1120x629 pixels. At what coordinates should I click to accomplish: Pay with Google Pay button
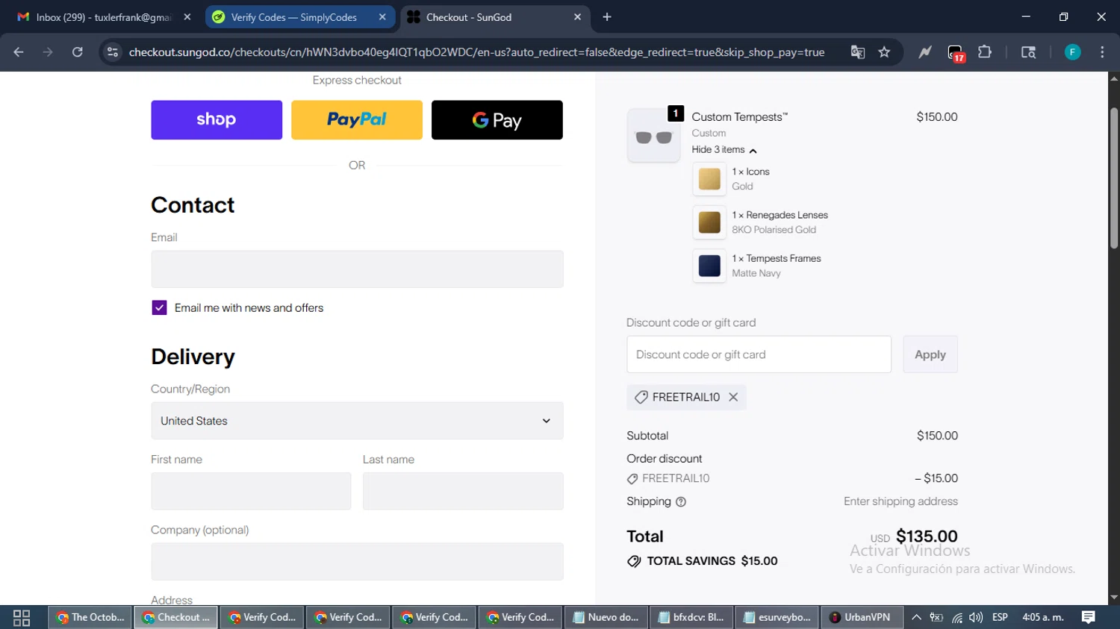[x=497, y=120]
